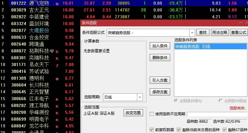Save scheme with 保存方案
The width and height of the screenshot is (248, 133).
point(160,92)
